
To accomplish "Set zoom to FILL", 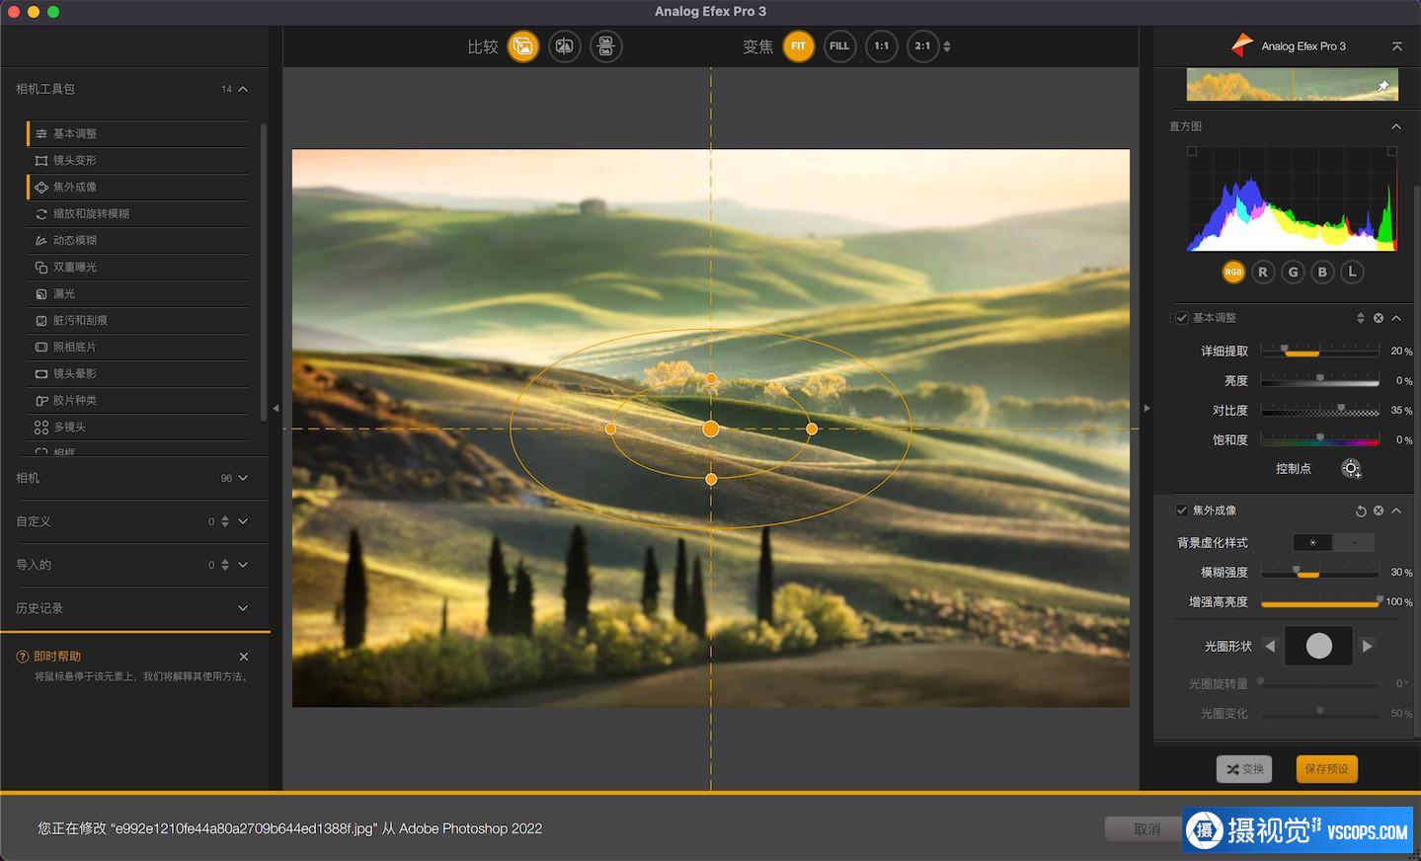I will (839, 46).
